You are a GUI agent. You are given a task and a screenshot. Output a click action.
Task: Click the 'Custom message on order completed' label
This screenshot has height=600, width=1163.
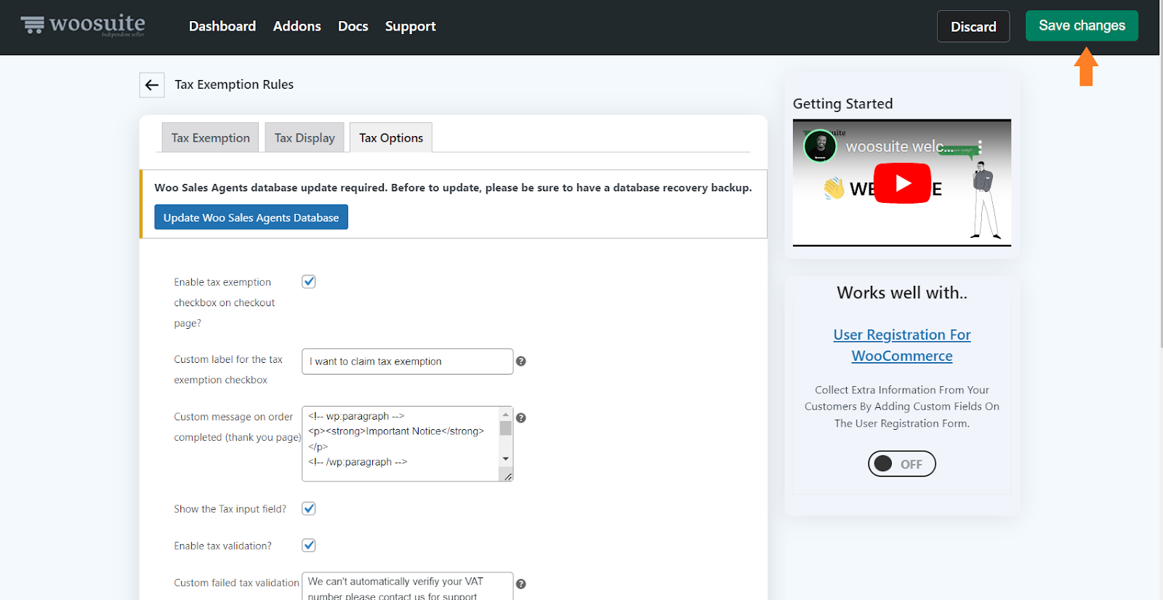(x=237, y=427)
